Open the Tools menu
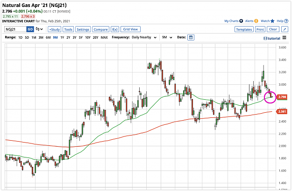Viewport: 292px width, 191px height. pyautogui.click(x=68, y=29)
